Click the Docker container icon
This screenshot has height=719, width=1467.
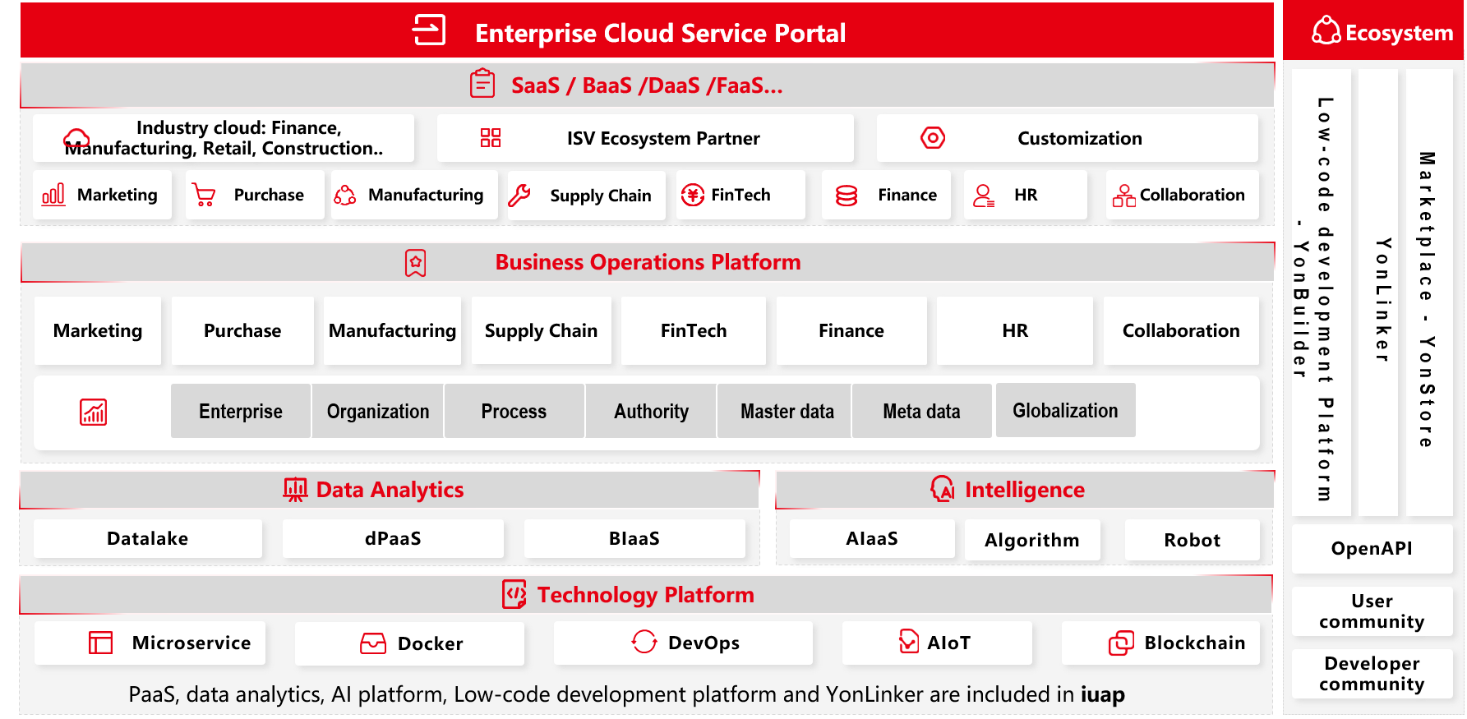(373, 643)
